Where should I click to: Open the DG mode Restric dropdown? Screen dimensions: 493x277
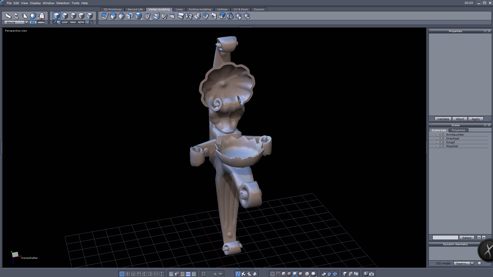click(x=472, y=263)
